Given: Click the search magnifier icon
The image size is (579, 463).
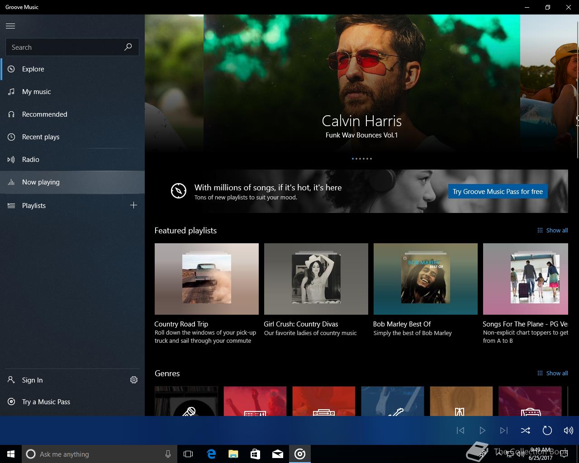Looking at the screenshot, I should (128, 47).
